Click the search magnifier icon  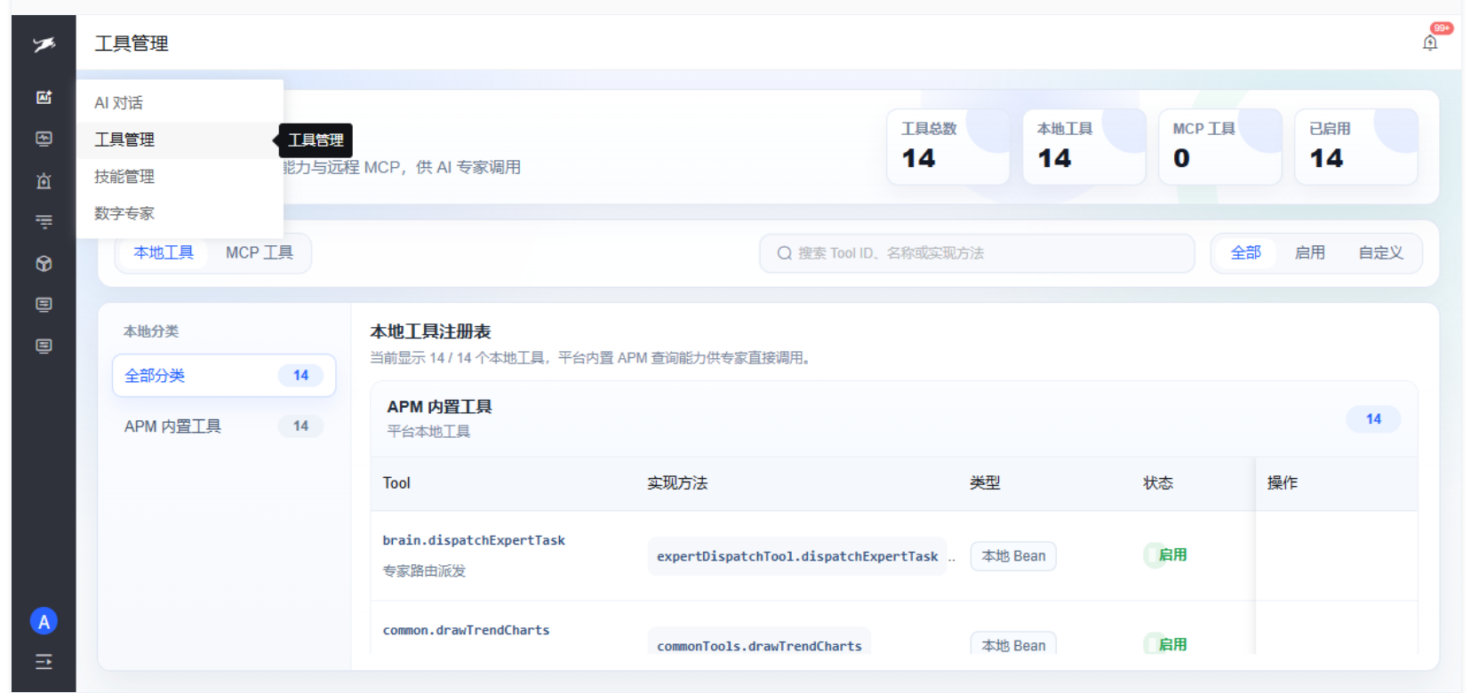pyautogui.click(x=784, y=253)
